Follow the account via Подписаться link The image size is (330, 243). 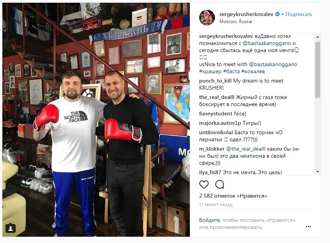(298, 14)
